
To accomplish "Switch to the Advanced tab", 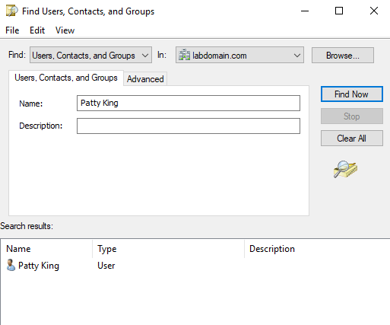I will [x=145, y=79].
